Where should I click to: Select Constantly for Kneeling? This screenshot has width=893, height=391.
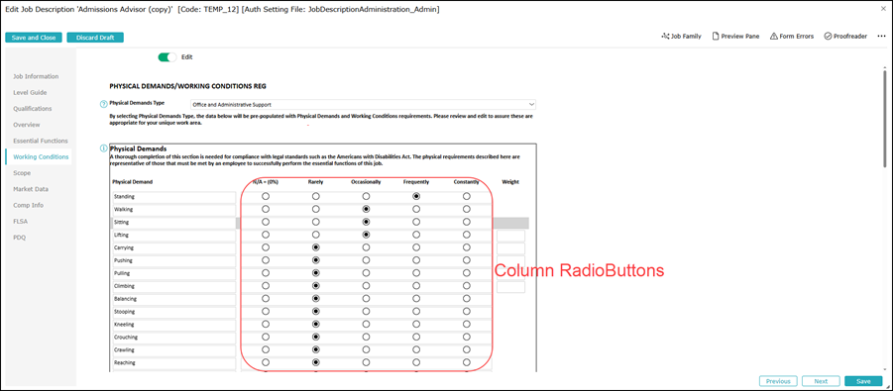(467, 325)
